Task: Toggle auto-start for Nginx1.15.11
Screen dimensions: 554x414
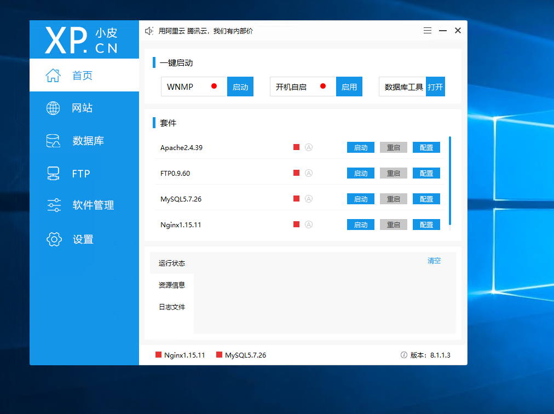Action: click(309, 224)
